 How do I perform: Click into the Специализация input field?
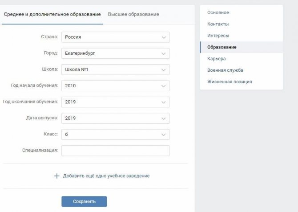click(115, 151)
